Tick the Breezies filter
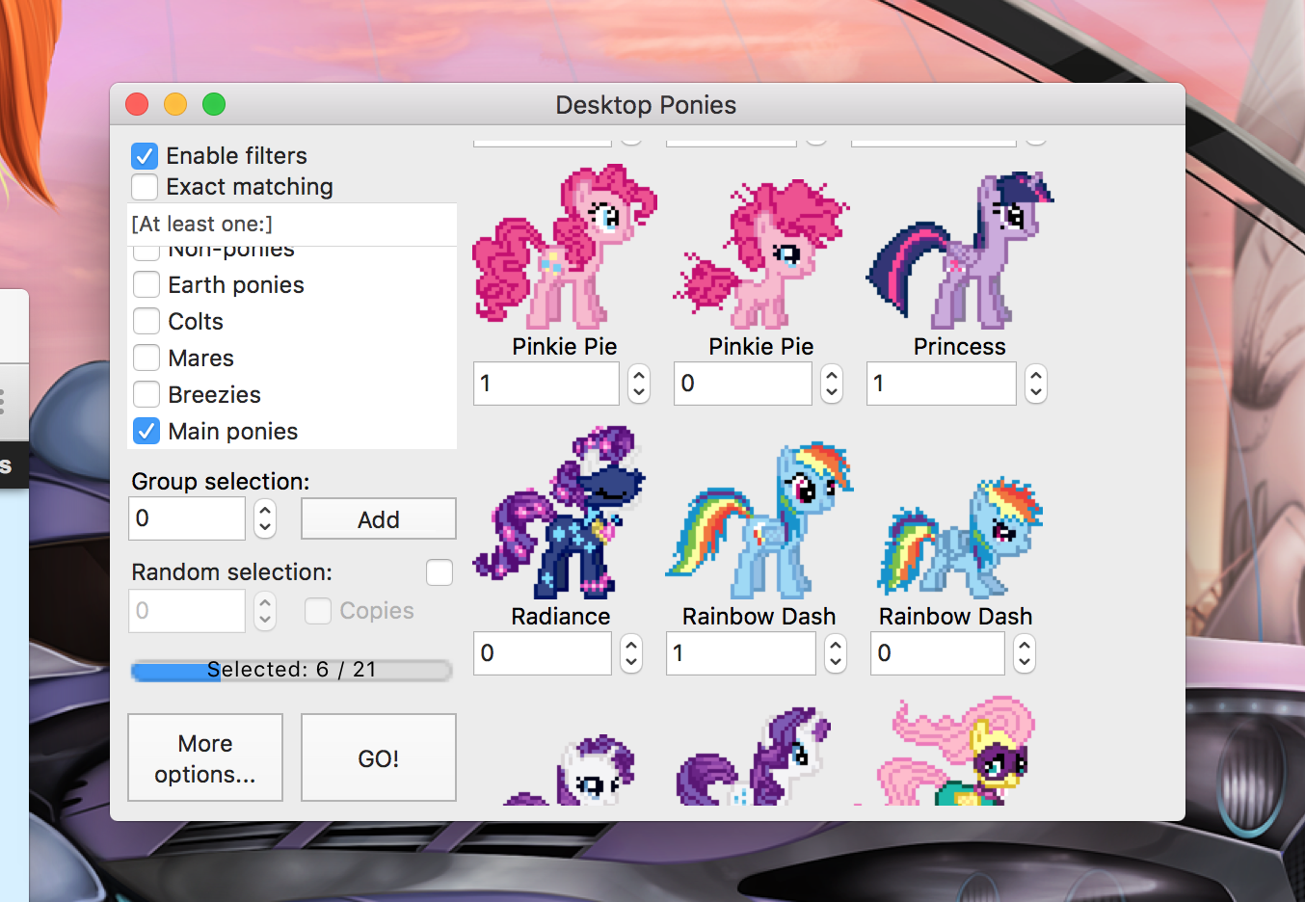Image resolution: width=1305 pixels, height=902 pixels. pyautogui.click(x=146, y=395)
